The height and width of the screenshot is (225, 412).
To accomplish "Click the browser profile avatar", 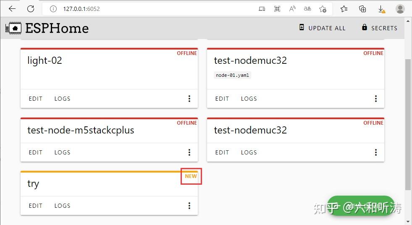I will tap(400, 9).
